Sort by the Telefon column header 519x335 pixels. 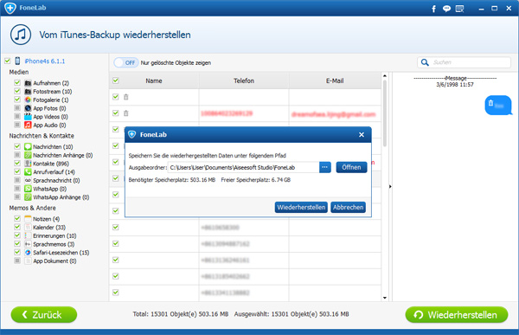click(244, 81)
